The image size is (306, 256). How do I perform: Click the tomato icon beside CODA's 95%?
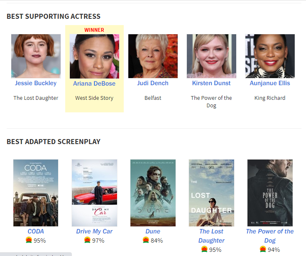click(x=29, y=240)
